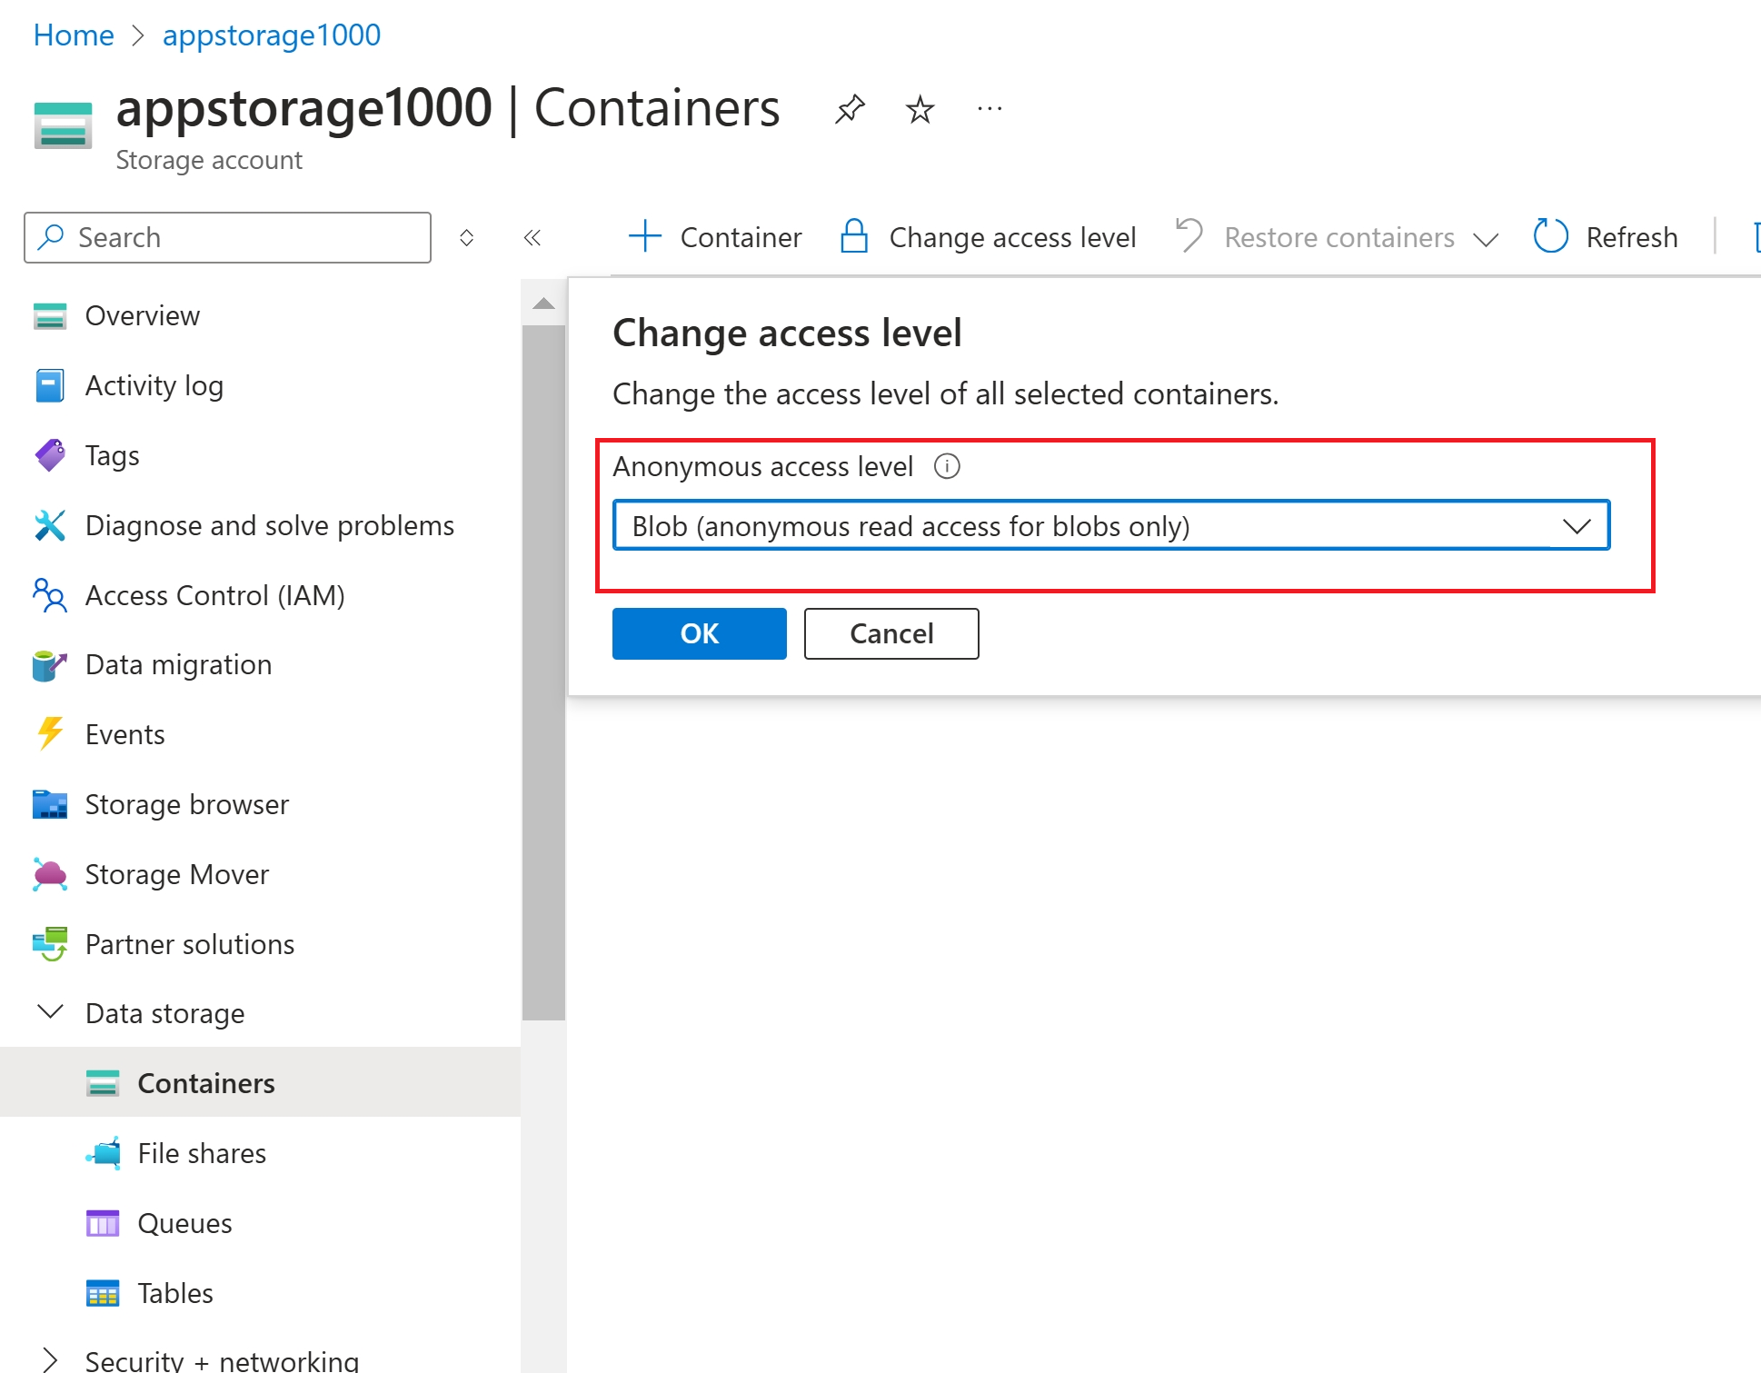
Task: Collapse the Data storage section
Action: [50, 1012]
